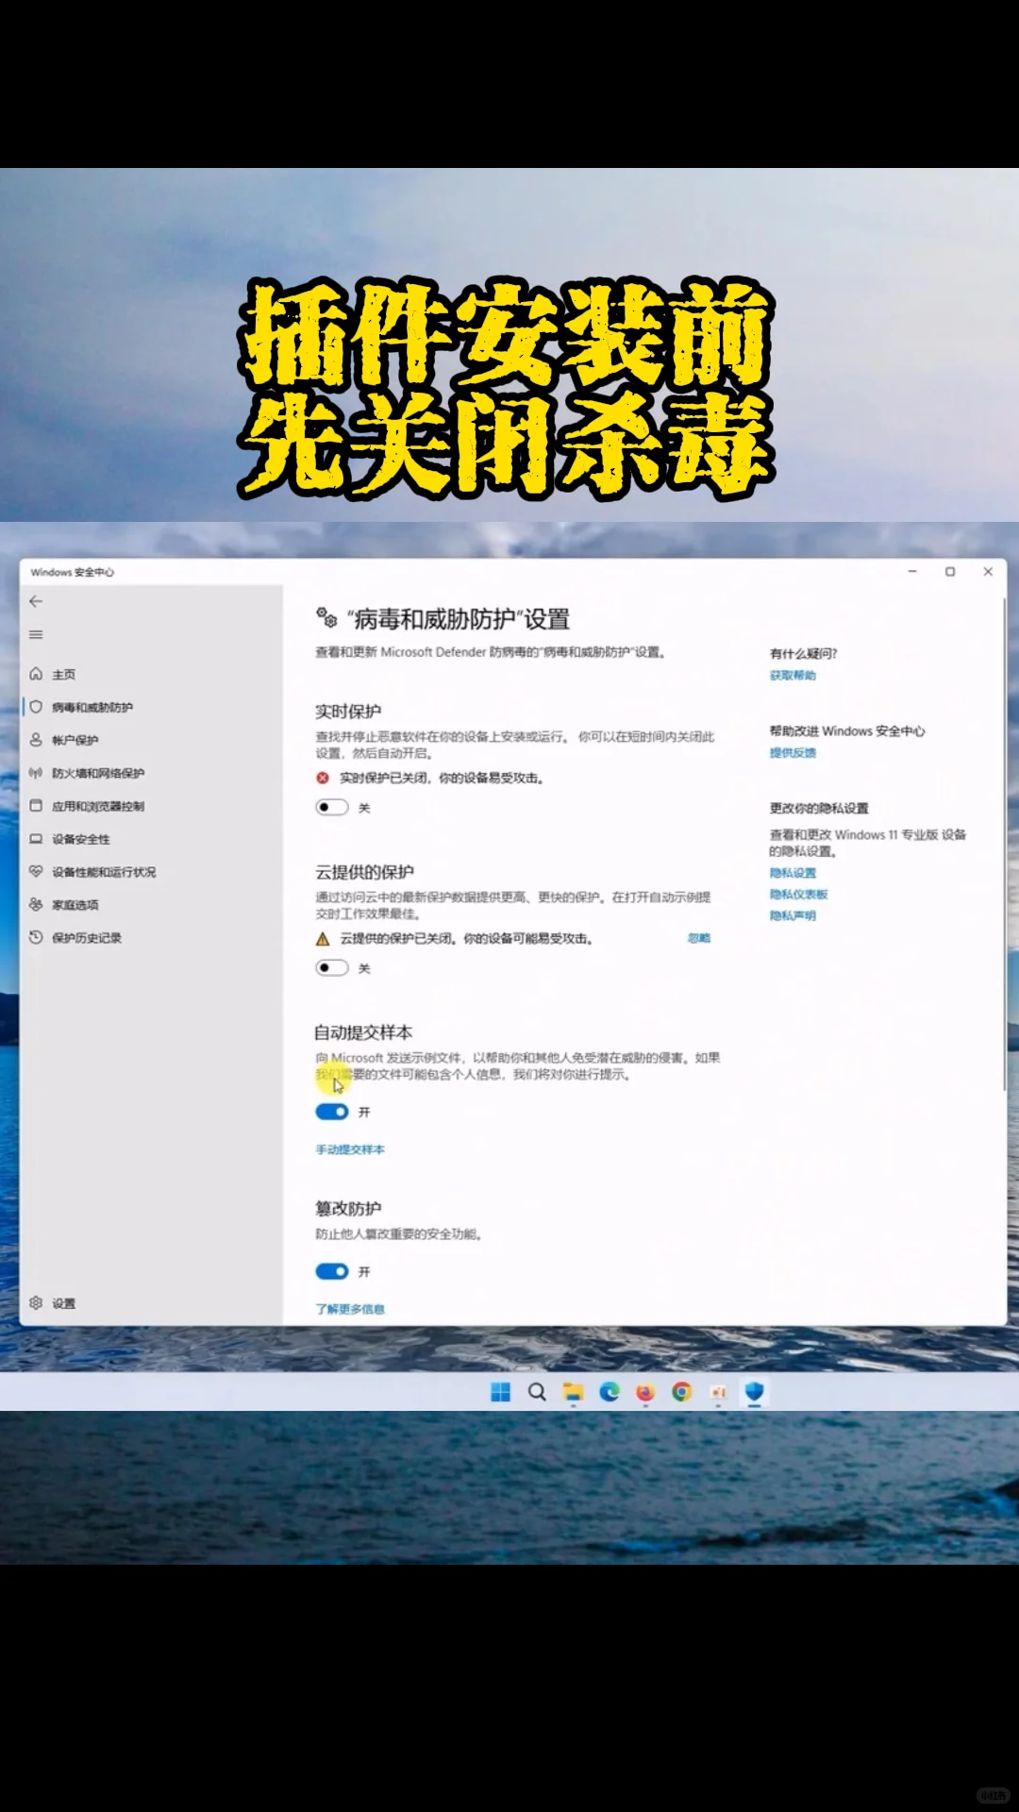Viewport: 1019px width, 1812px height.
Task: Click the window icon for 应用和浏览器控制
Action: (36, 806)
